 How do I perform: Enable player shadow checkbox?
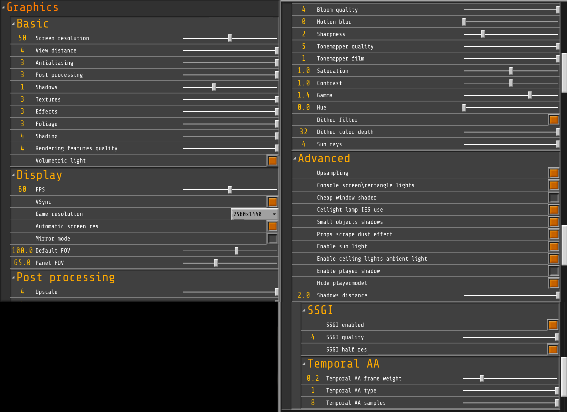(x=554, y=271)
